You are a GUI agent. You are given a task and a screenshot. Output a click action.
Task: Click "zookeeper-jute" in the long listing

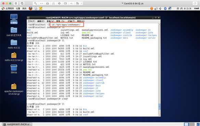tap(92, 91)
